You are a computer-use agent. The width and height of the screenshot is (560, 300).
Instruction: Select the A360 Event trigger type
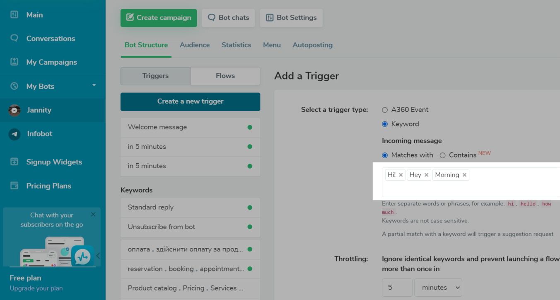[x=385, y=110]
